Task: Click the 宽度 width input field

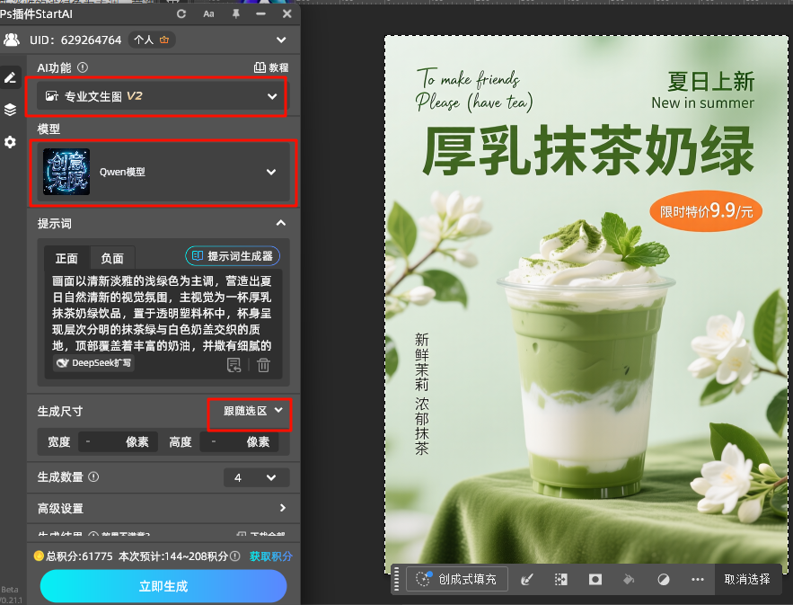Action: tap(118, 441)
